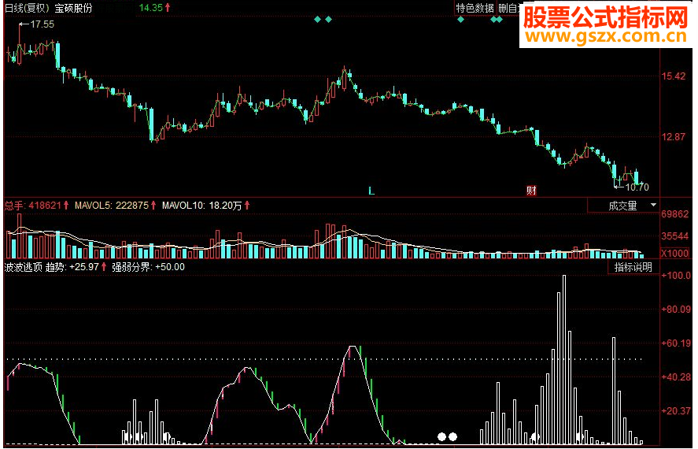Click the 14.35 current price value

click(x=150, y=8)
